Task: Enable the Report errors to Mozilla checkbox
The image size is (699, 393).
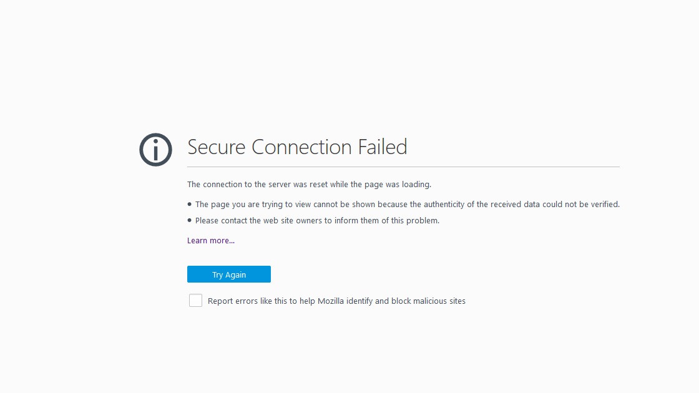Action: [x=195, y=300]
